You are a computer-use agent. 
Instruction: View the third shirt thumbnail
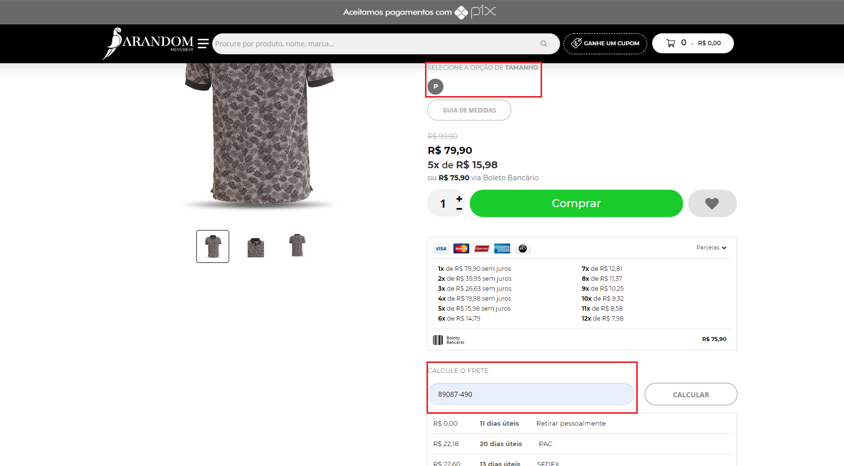click(x=297, y=245)
